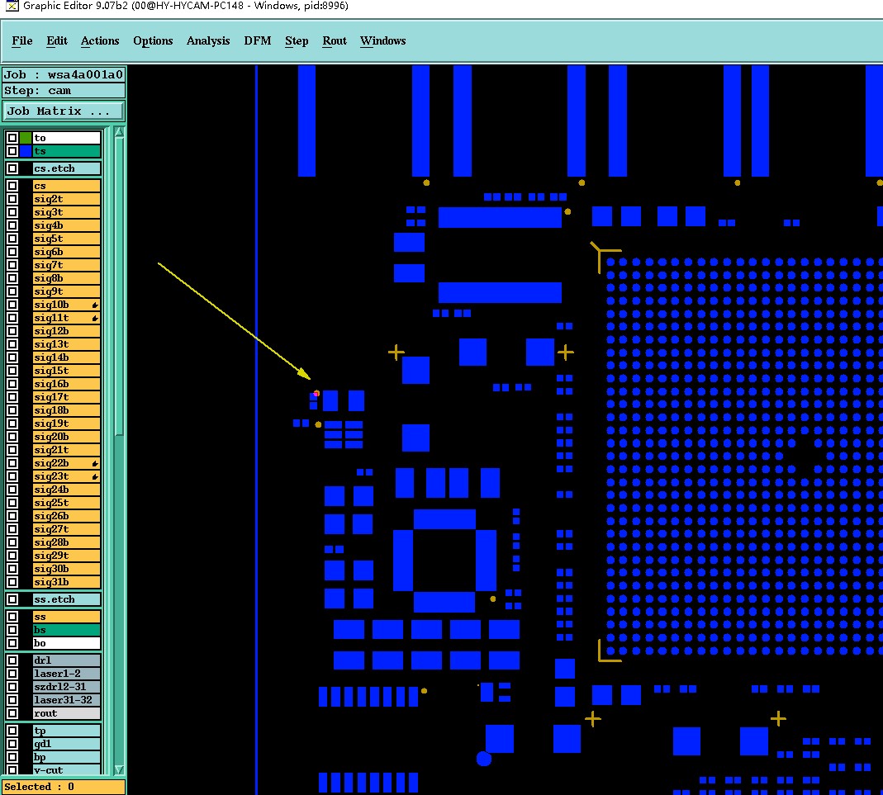This screenshot has height=795, width=883.
Task: Click the scroll up arrow of layer list
Action: coord(119,132)
